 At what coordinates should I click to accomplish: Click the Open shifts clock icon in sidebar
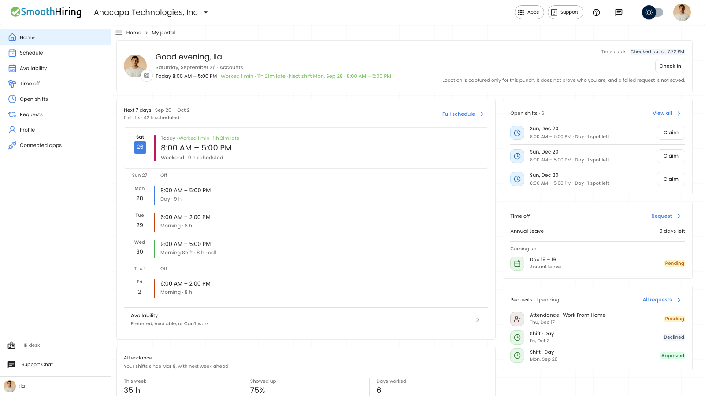point(12,99)
